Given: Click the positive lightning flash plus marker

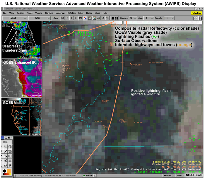Looking at the screenshot, I should (x=131, y=98).
